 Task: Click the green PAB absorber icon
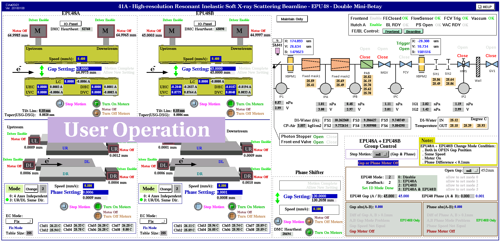366,64
